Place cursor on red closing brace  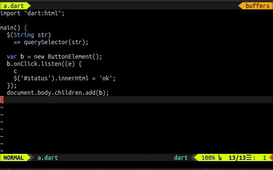coord(2,100)
